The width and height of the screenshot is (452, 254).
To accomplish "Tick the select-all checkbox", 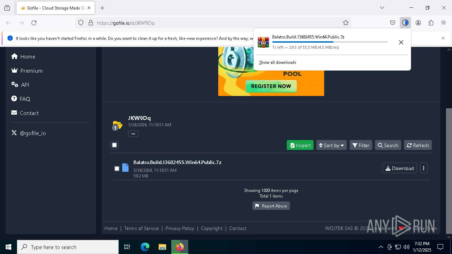I will (x=114, y=145).
